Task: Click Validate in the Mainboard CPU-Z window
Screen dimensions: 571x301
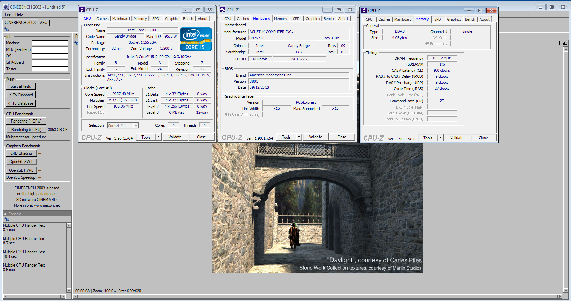Action: (x=315, y=137)
